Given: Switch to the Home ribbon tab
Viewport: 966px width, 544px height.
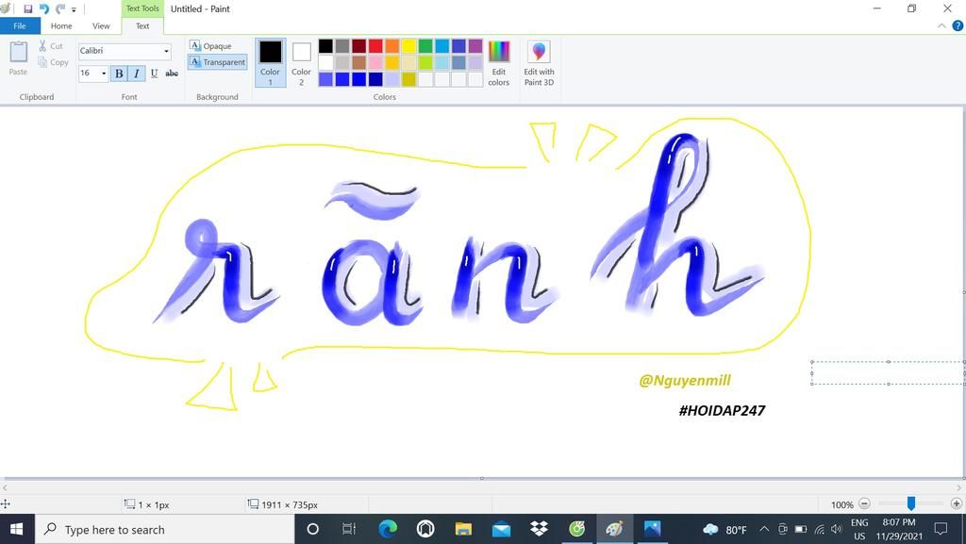Looking at the screenshot, I should 61,25.
